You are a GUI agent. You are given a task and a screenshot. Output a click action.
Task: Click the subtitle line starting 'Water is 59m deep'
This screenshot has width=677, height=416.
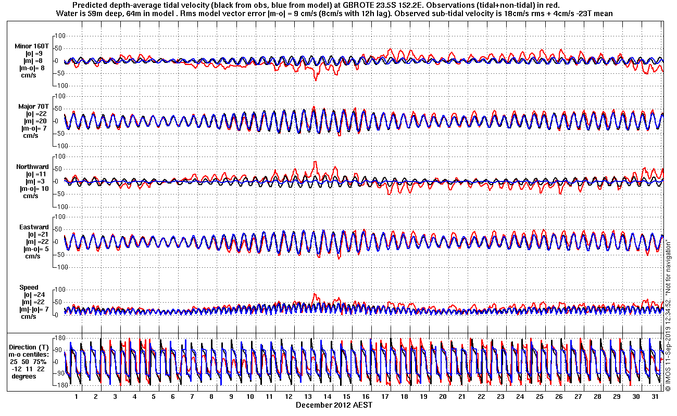tap(334, 13)
